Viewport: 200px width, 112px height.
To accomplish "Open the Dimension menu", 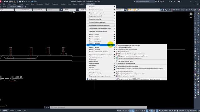I will pyautogui.click(x=40, y=4).
